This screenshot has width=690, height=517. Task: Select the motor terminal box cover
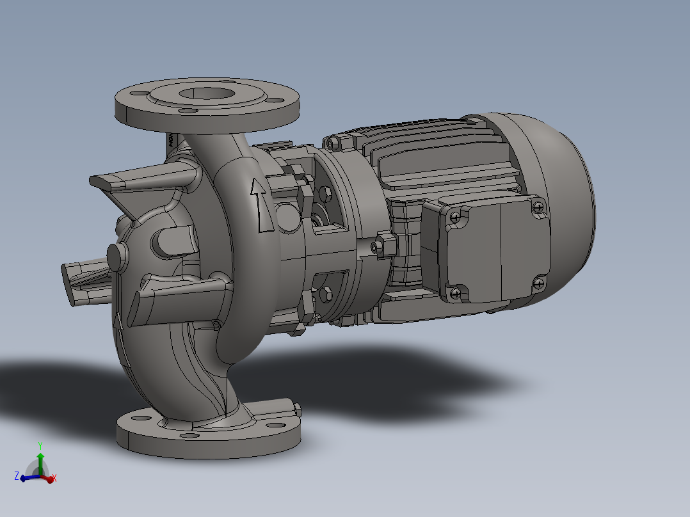point(497,249)
